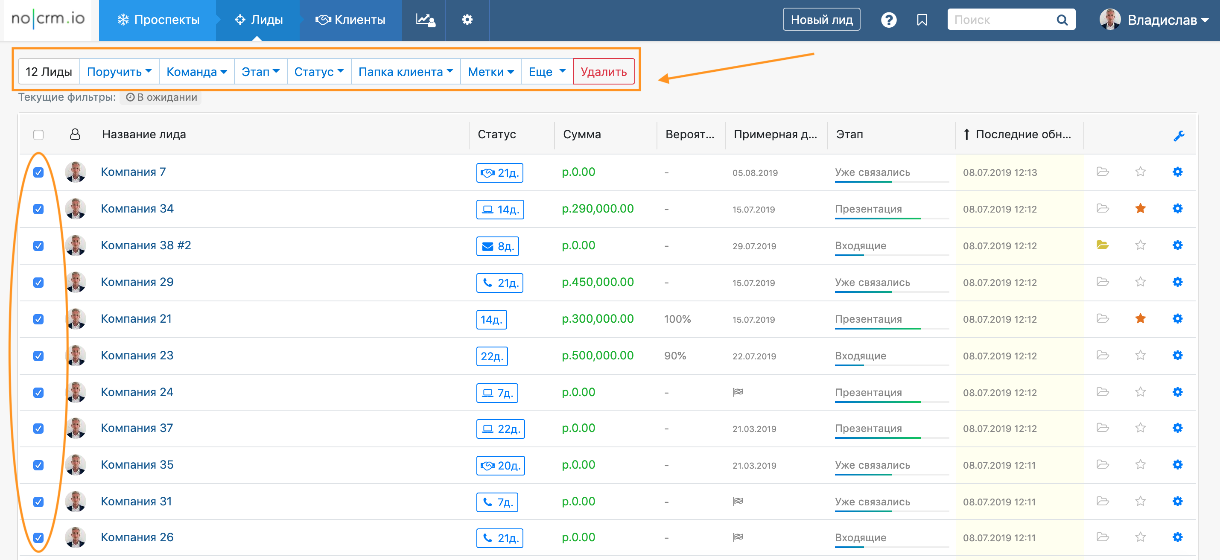Image resolution: width=1220 pixels, height=560 pixels.
Task: Expand the Еще dropdown
Action: click(547, 71)
